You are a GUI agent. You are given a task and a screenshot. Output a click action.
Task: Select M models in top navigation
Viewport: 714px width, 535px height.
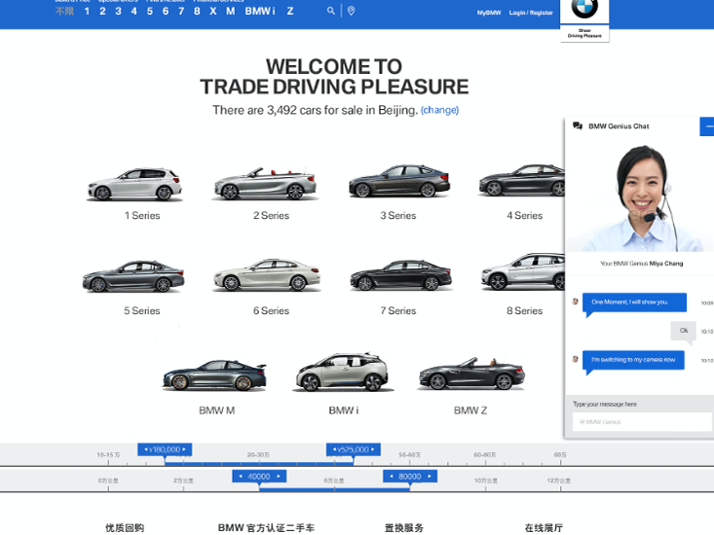(231, 11)
